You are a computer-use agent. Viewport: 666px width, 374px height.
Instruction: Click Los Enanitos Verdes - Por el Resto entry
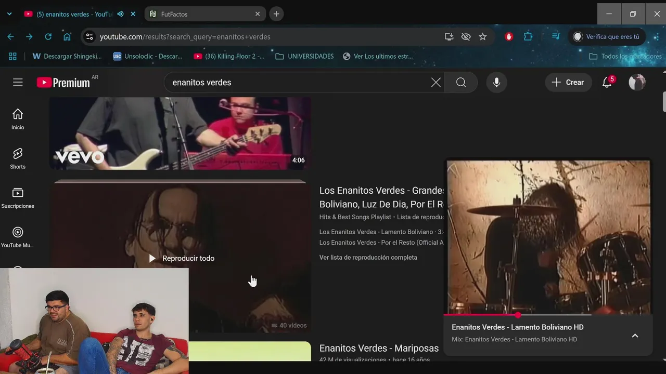coord(381,243)
